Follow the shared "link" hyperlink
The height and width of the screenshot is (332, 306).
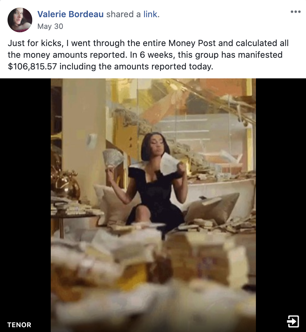150,14
